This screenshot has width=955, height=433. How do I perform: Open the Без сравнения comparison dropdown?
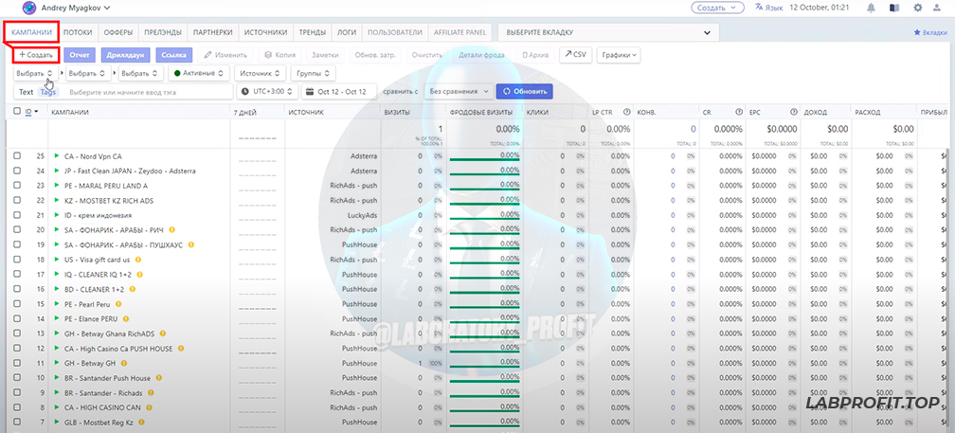pyautogui.click(x=459, y=92)
